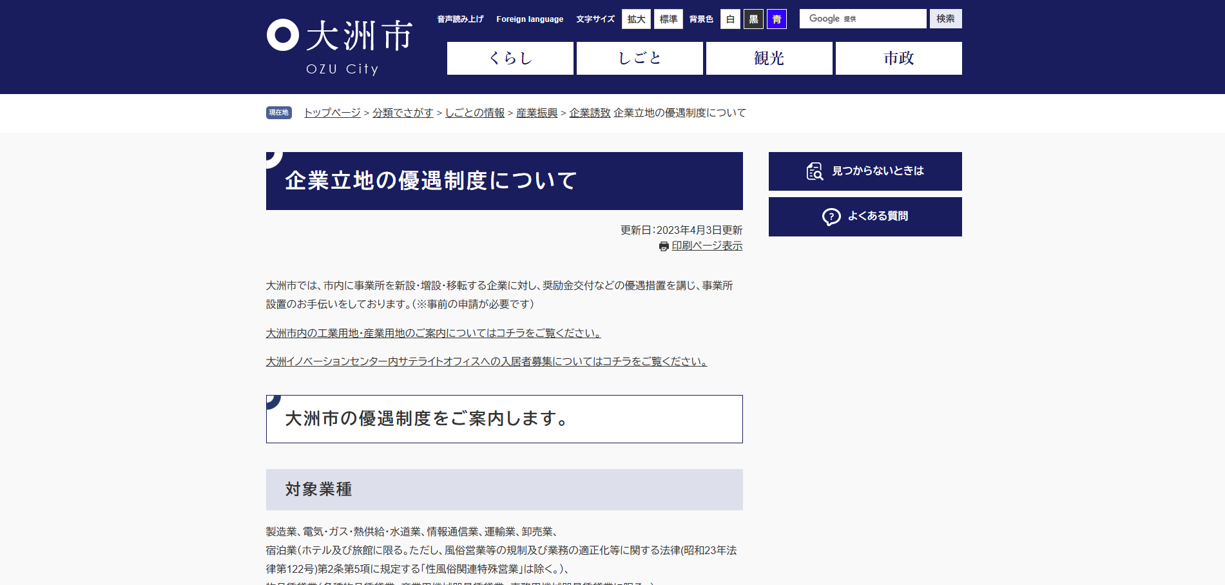Click the Ozu City logo
Screen dimensions: 1225x585
coord(340,47)
